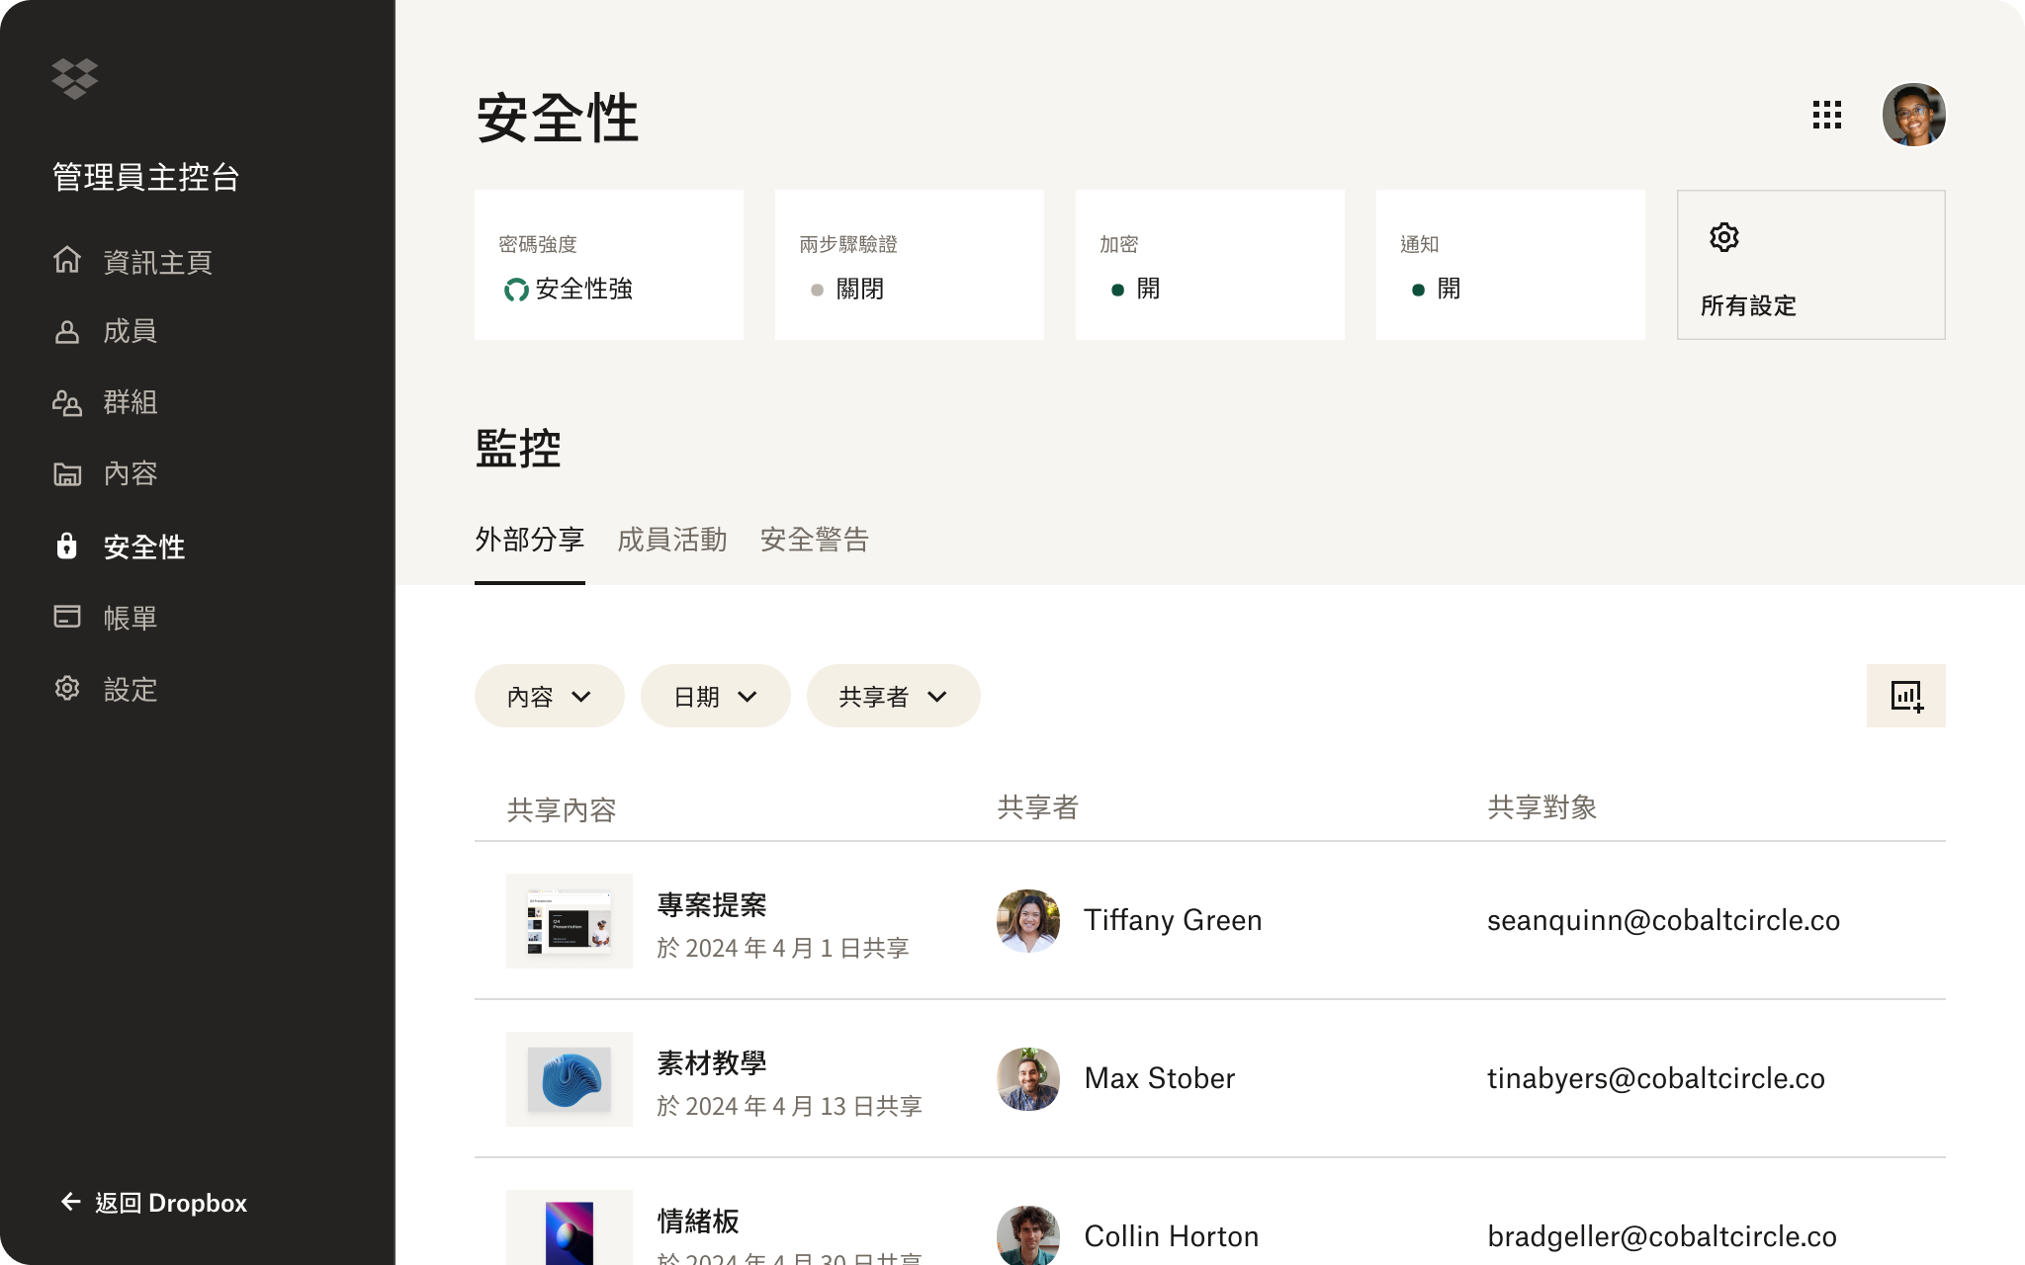
Task: Expand the 內容 filter dropdown
Action: click(550, 696)
